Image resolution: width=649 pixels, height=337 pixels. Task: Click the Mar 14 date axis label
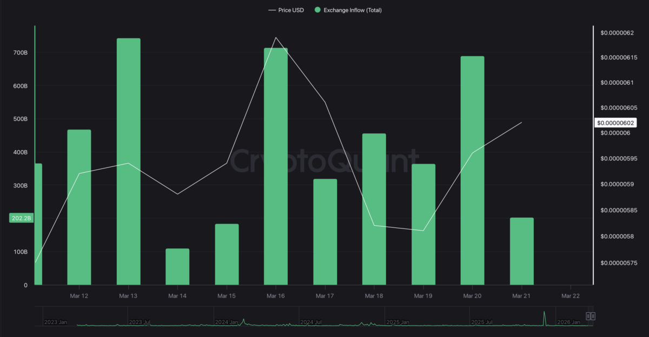pos(177,296)
